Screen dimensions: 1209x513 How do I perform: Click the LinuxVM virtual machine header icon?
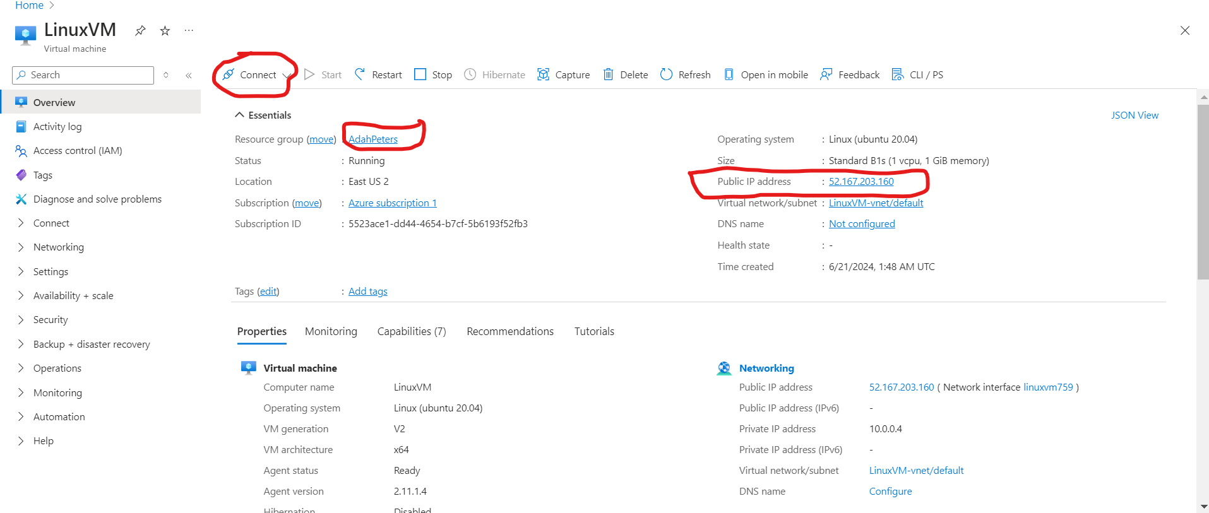point(25,35)
